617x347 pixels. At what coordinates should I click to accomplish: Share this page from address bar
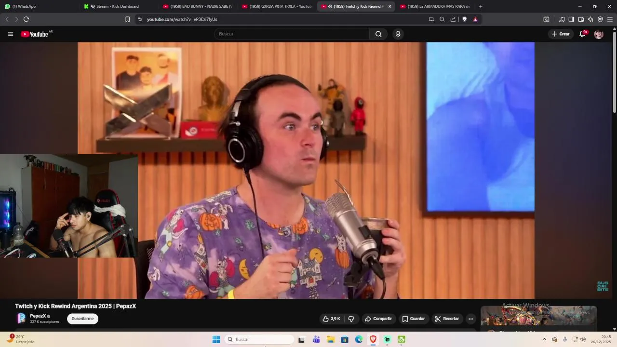tap(453, 19)
